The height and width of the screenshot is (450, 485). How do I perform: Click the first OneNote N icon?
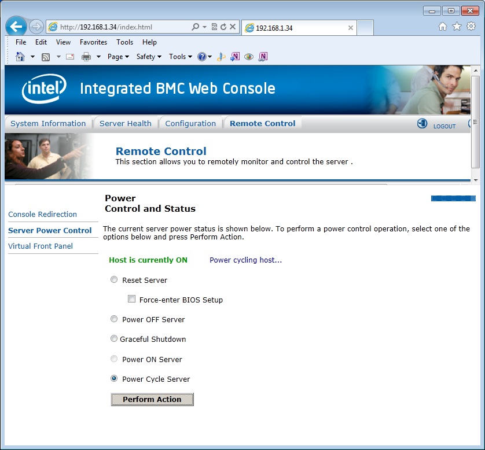point(235,57)
